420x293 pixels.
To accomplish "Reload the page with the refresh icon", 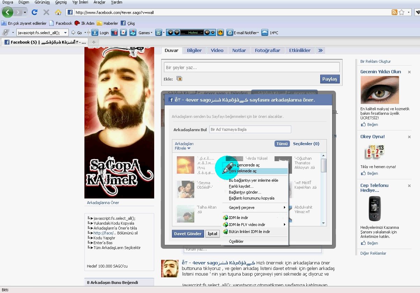I will tap(34, 12).
